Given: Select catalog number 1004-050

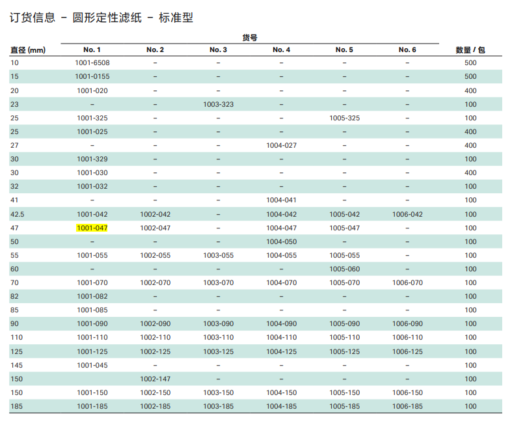Looking at the screenshot, I should [x=281, y=241].
